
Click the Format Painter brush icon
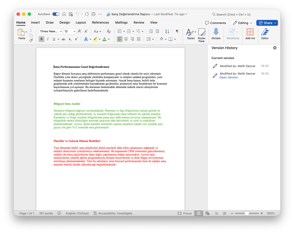tap(31, 41)
